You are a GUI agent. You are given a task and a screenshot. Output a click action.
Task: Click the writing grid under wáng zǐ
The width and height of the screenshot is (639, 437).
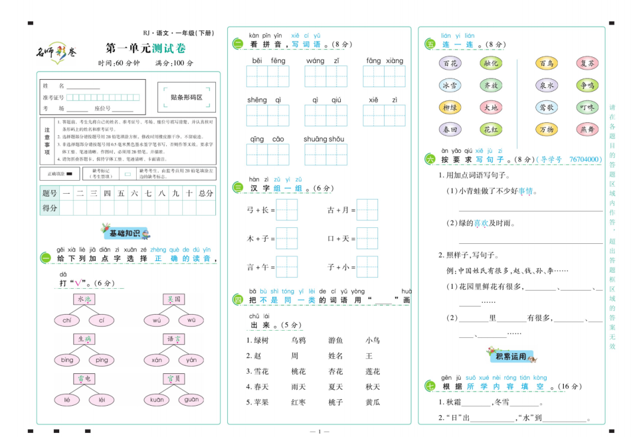pyautogui.click(x=326, y=77)
